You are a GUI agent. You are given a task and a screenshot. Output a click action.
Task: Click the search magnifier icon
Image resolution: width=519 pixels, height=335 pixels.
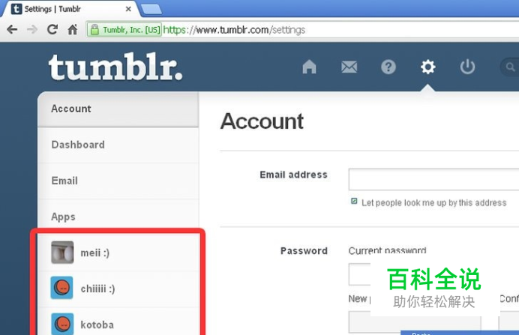point(510,67)
